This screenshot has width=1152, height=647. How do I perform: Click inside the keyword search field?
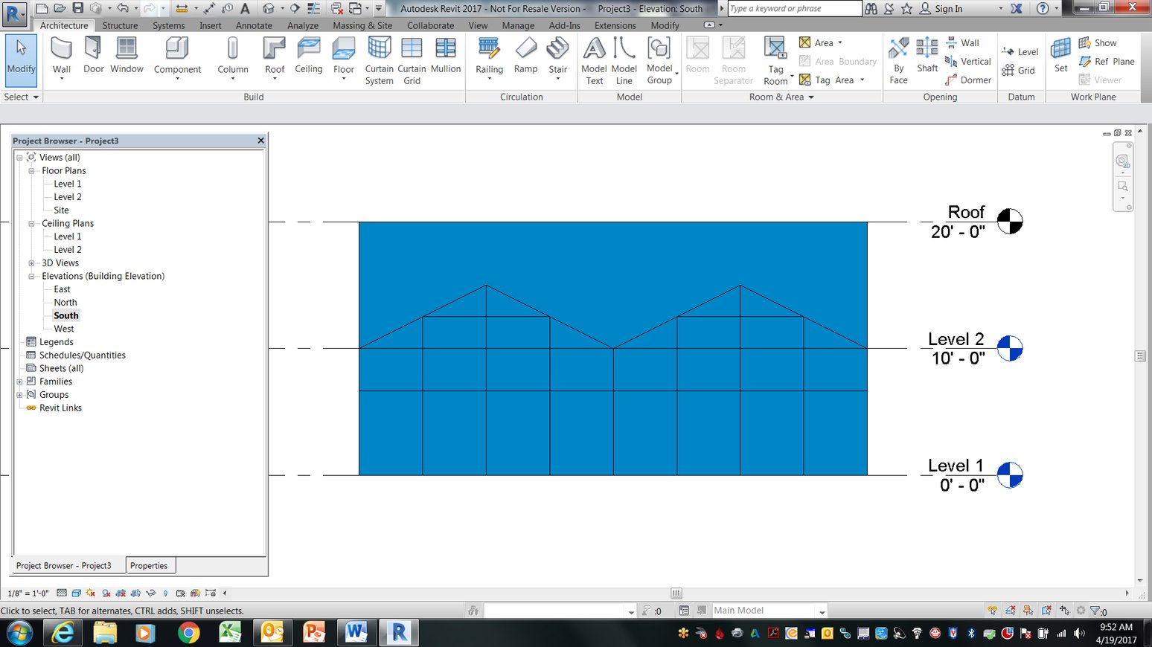click(793, 8)
